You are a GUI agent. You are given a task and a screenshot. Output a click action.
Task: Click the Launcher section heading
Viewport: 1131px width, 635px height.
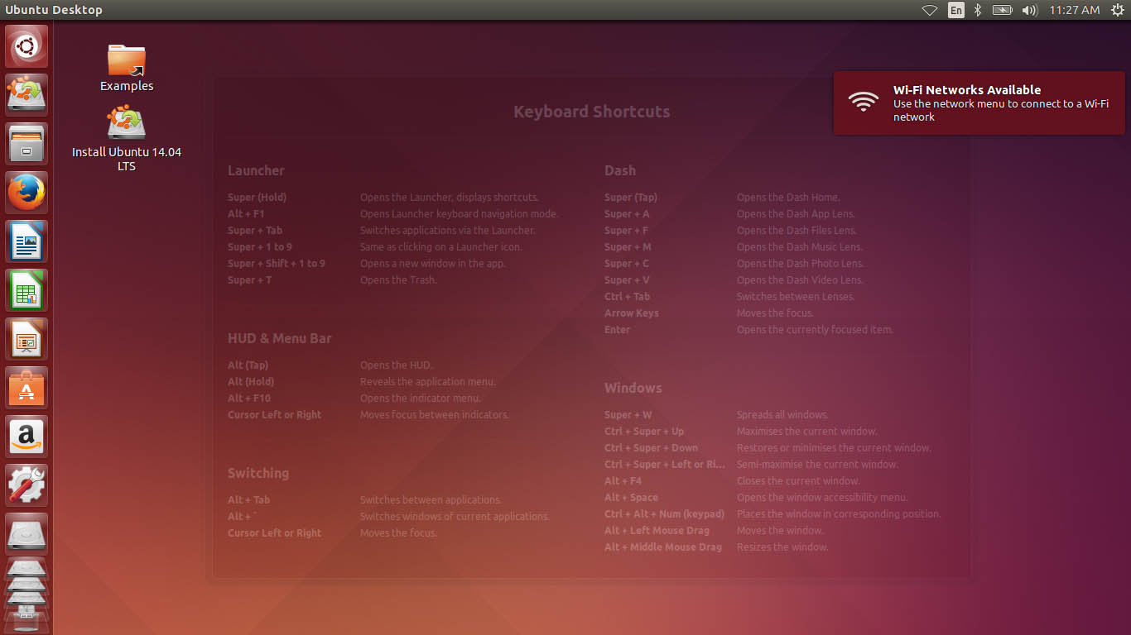256,170
